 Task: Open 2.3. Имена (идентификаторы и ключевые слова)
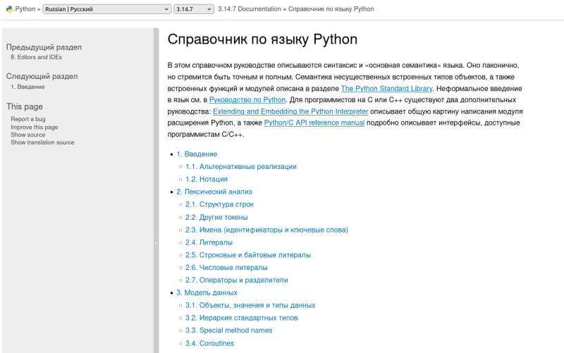point(266,230)
